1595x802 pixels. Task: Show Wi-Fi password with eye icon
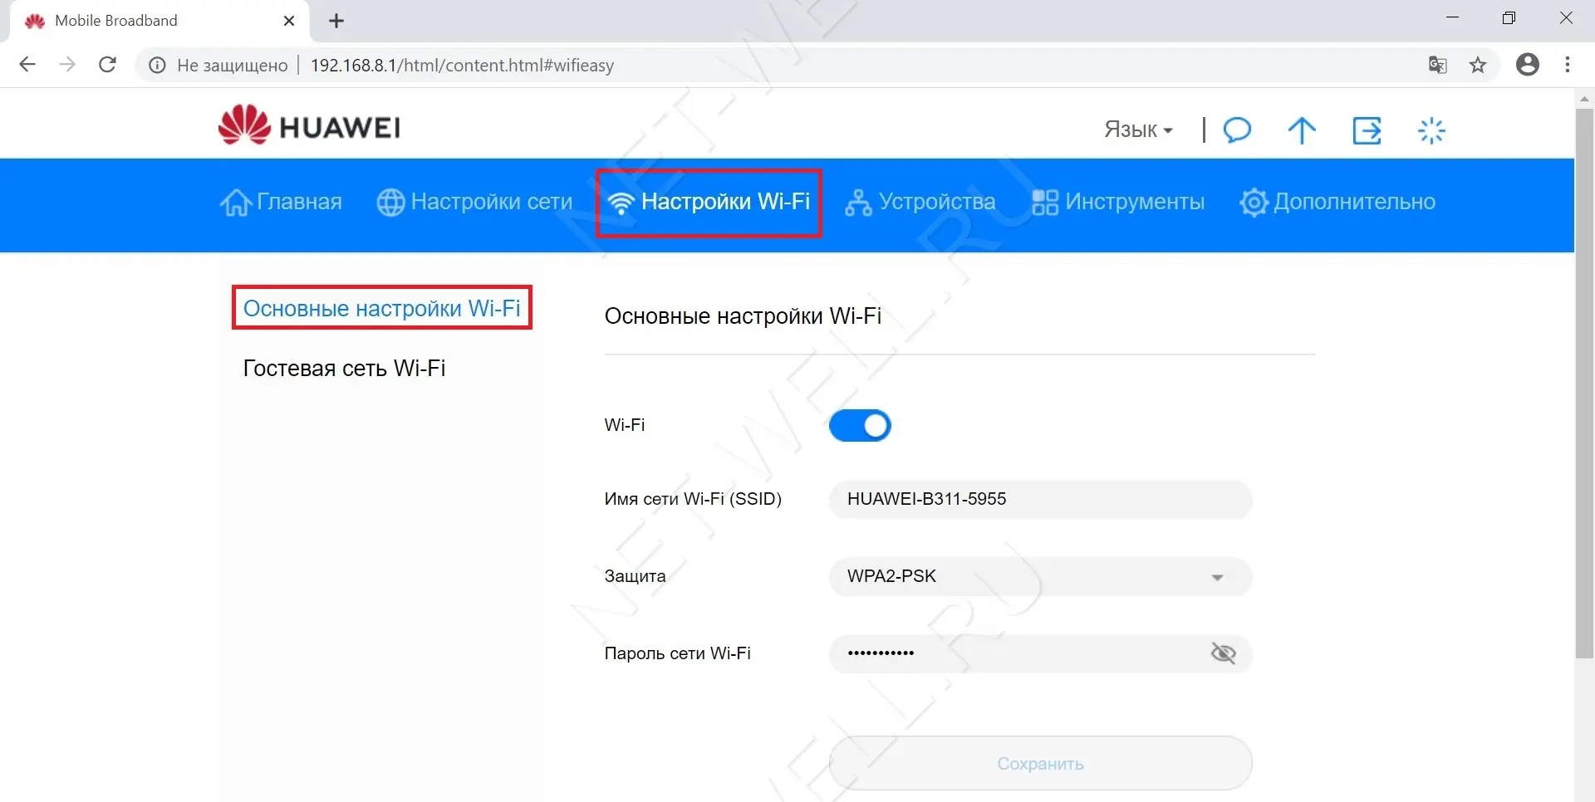1223,653
